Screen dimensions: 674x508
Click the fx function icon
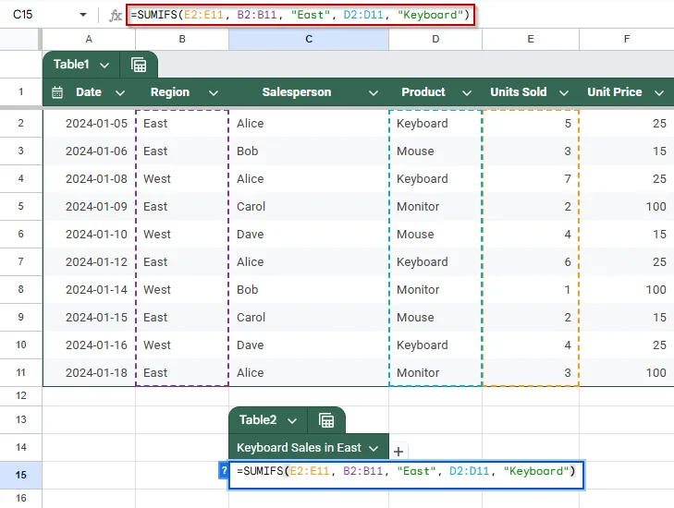tap(116, 16)
